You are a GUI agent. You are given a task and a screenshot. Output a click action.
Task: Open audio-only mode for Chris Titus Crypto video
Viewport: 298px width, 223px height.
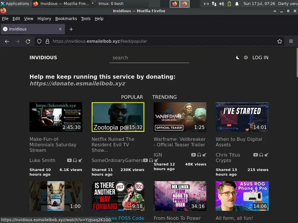261,155
